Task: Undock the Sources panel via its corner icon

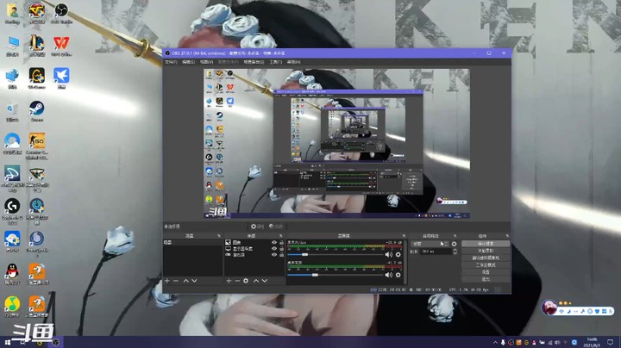Action: 281,236
